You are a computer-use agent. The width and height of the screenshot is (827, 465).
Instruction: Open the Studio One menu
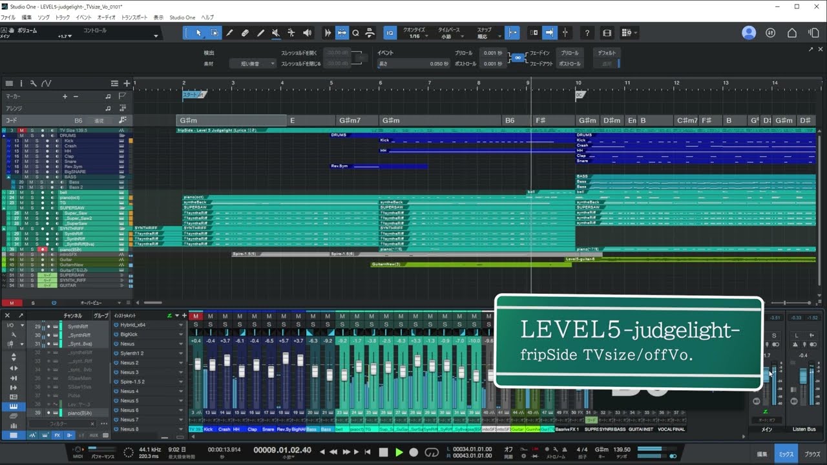182,17
